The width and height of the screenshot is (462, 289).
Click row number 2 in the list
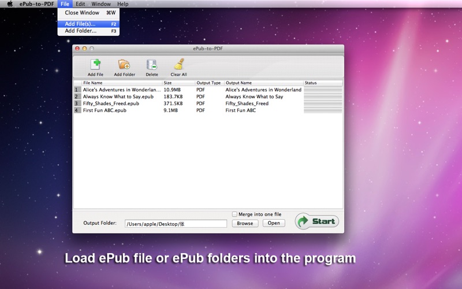click(77, 97)
